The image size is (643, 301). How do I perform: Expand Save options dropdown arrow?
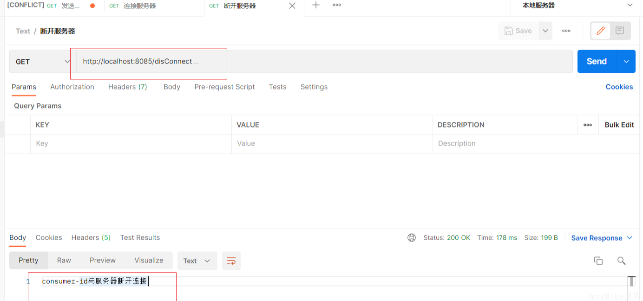tap(545, 31)
